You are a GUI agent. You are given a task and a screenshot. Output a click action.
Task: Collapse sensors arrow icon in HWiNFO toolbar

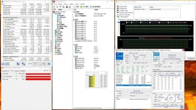(x=7, y=64)
